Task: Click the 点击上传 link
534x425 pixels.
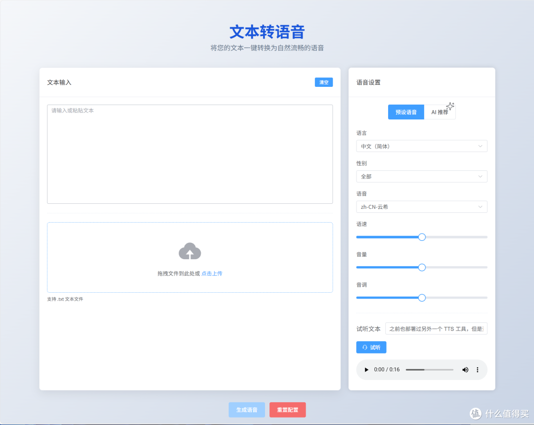Action: [x=212, y=273]
